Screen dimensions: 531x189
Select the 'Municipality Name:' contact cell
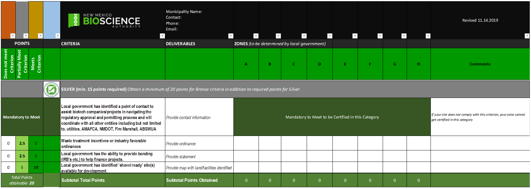click(199, 20)
